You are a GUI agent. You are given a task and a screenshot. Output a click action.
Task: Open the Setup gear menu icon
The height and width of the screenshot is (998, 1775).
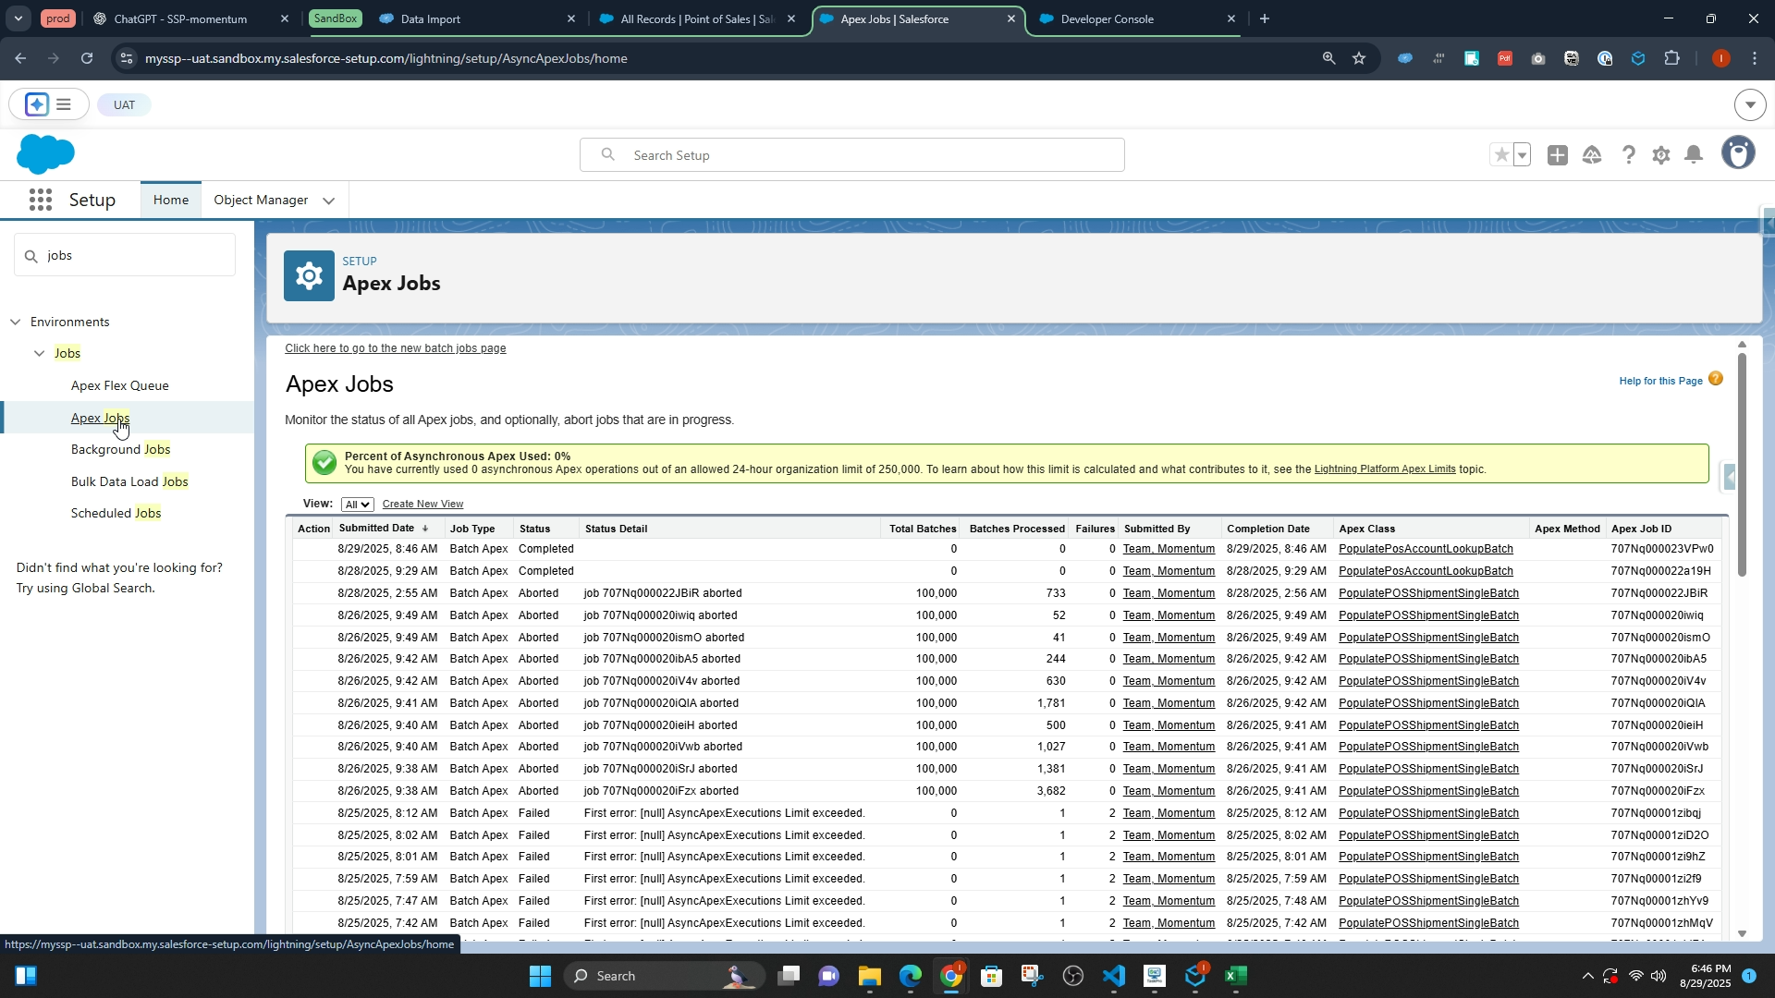coord(1661,155)
